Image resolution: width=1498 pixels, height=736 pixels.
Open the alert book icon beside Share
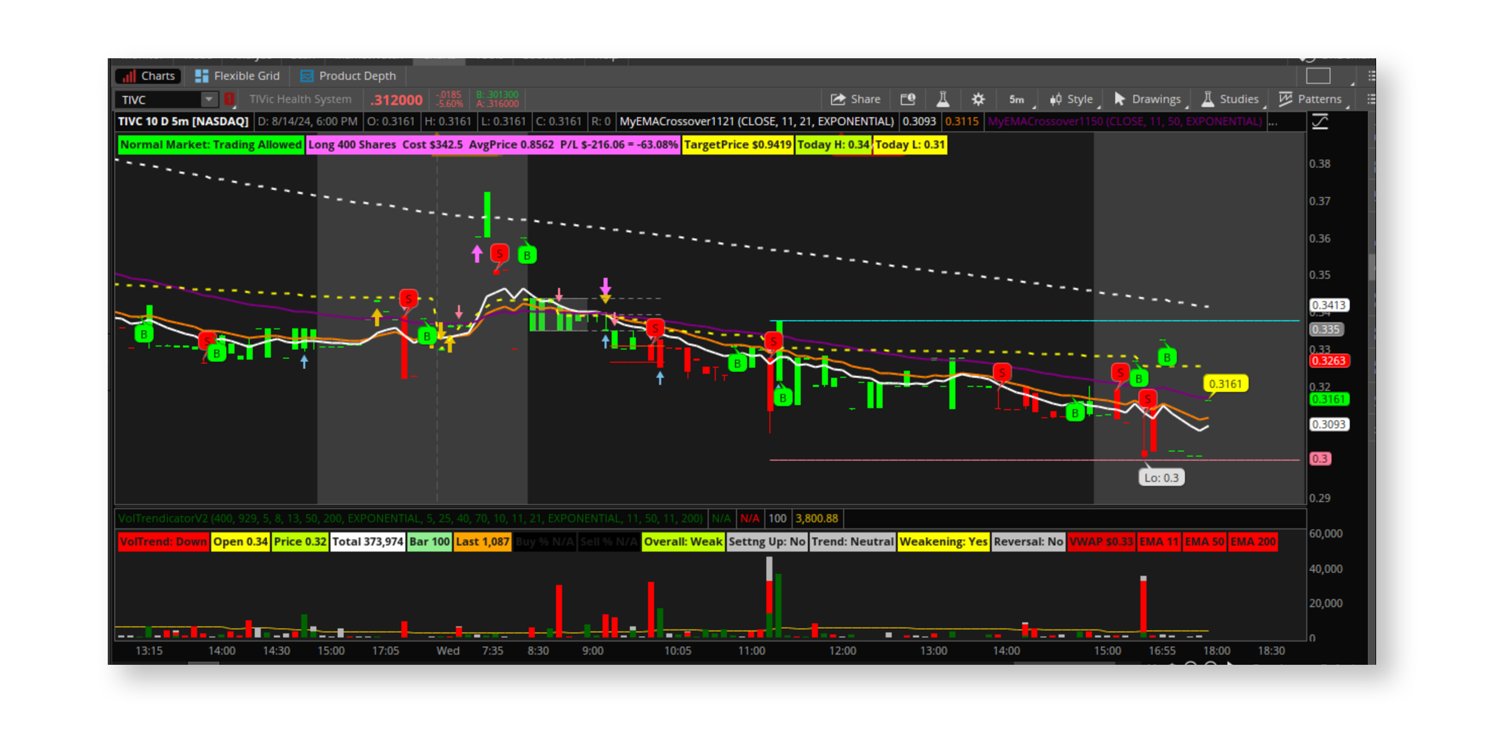coord(907,99)
